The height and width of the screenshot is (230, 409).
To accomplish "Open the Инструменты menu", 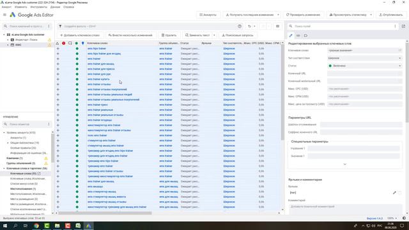I will point(38,7).
